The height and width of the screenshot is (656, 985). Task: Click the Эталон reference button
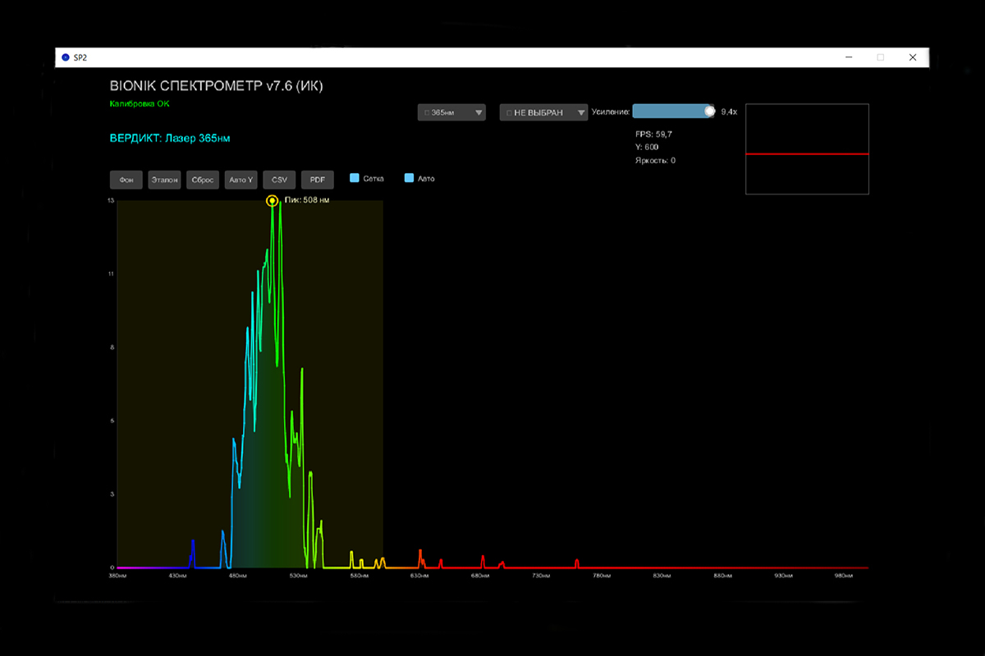pos(164,180)
